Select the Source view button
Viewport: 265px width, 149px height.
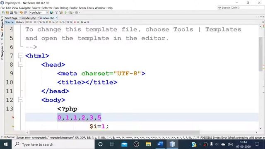[9, 22]
